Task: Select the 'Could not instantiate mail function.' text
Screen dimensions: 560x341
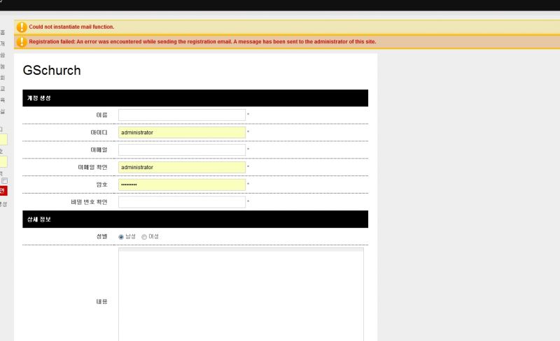Action: click(71, 27)
